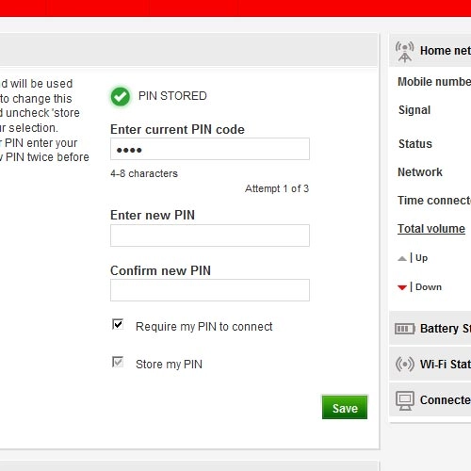The width and height of the screenshot is (471, 471).
Task: Click the 'Attempt 1 of 3' text
Action: 277,188
